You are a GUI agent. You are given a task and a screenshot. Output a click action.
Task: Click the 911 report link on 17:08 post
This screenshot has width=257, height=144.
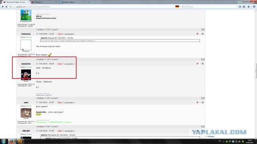60,131
